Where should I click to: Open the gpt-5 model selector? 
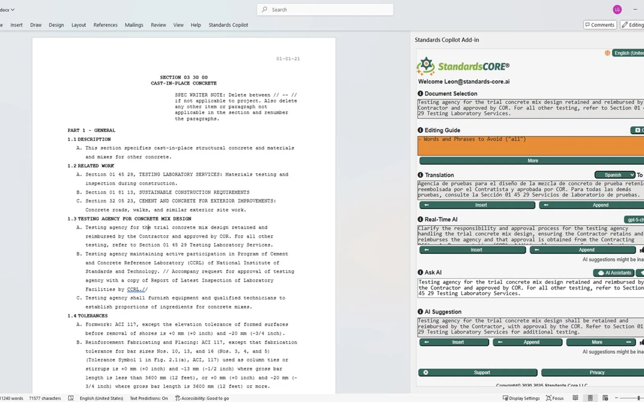634,219
